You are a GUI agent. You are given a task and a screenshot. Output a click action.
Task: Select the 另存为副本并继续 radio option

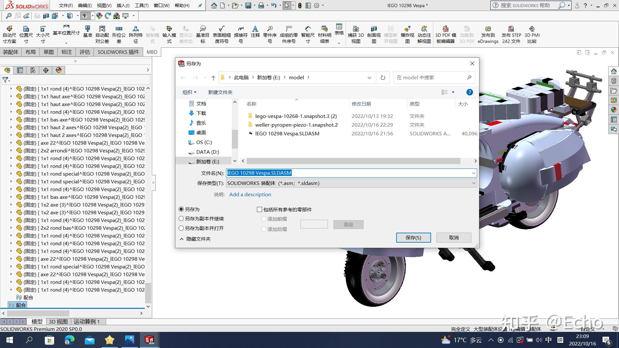point(181,218)
